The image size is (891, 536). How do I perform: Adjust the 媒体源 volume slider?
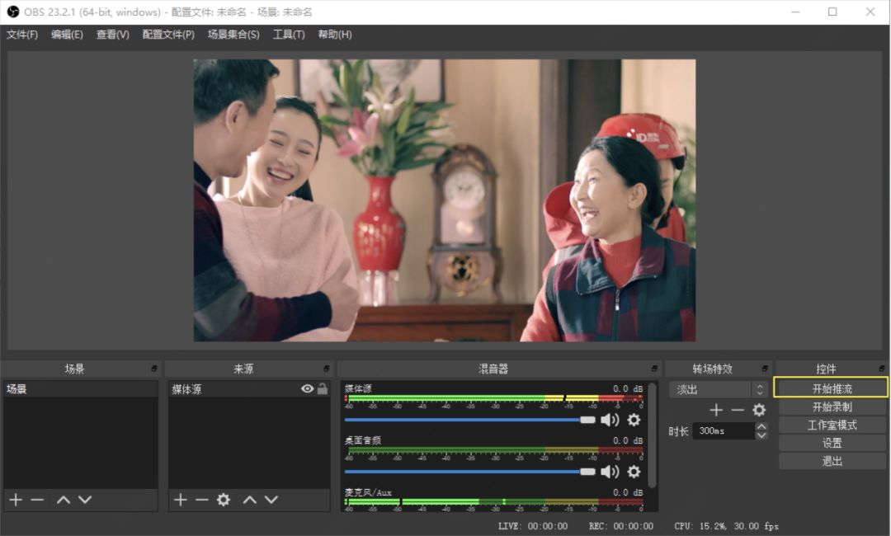point(470,420)
